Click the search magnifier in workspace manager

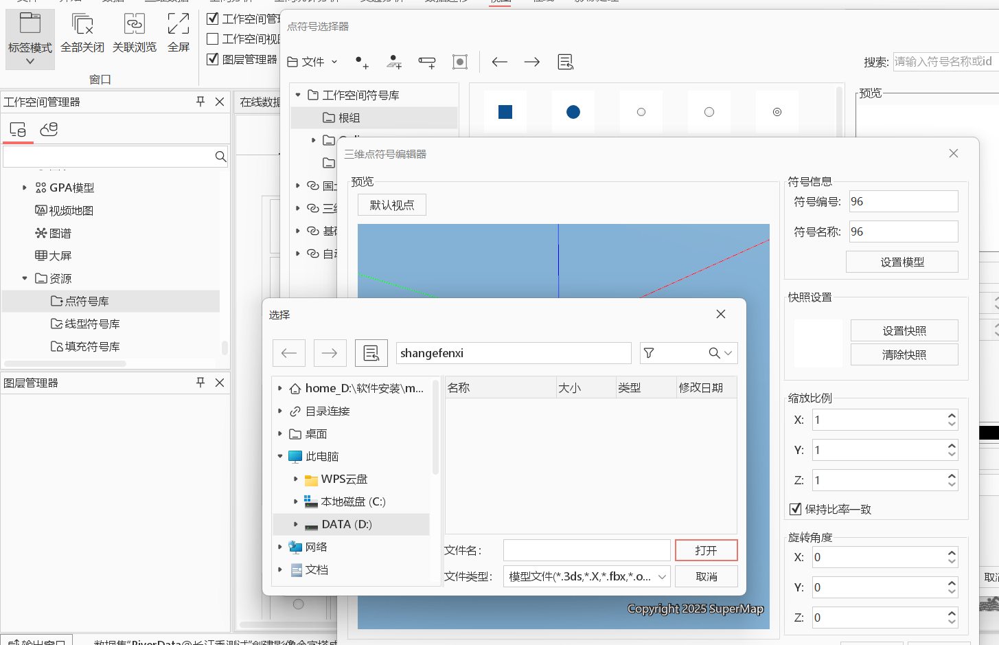(220, 157)
